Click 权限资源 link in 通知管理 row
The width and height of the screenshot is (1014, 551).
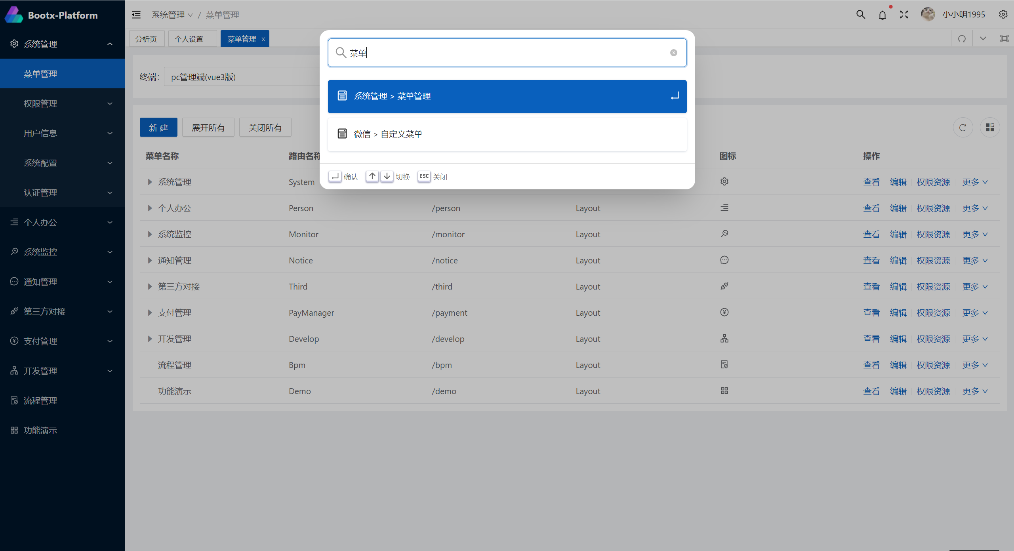pos(933,261)
